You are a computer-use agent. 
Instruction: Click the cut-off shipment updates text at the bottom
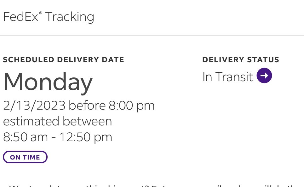pyautogui.click(x=153, y=185)
